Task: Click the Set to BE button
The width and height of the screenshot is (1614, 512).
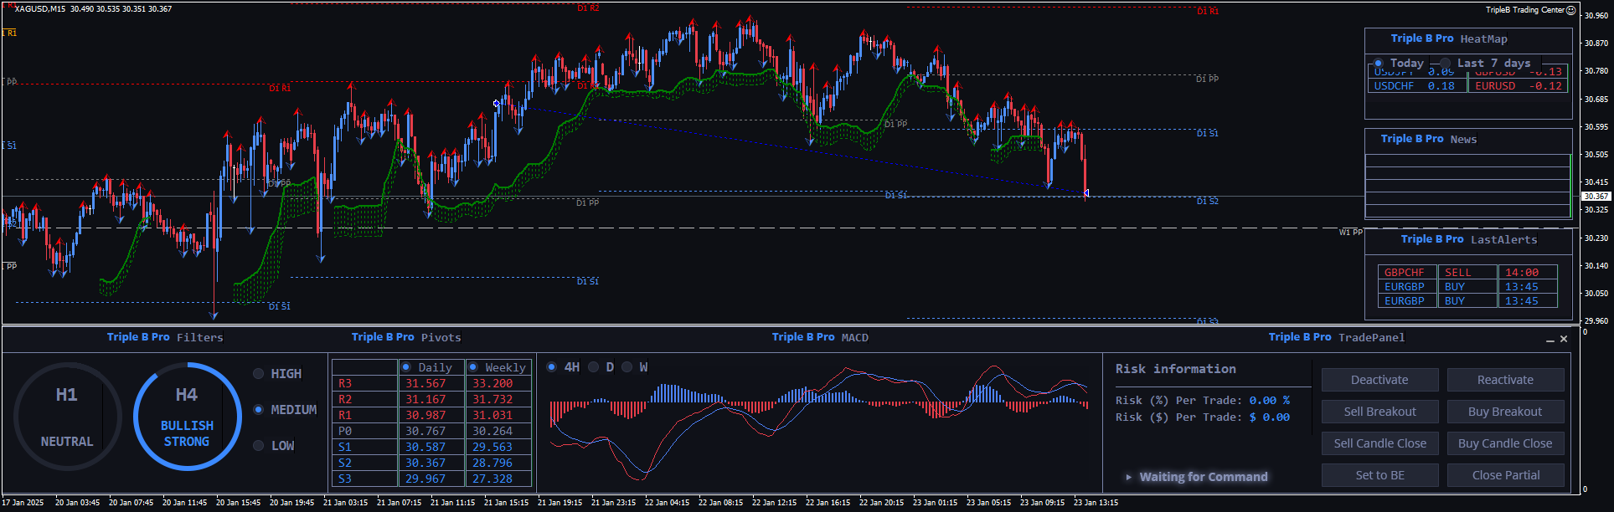Action: point(1379,475)
